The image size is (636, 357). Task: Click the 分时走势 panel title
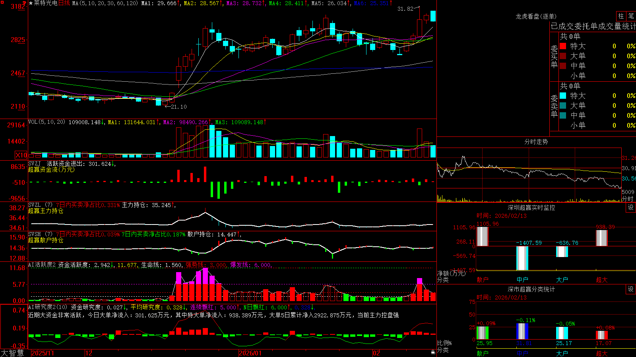(x=536, y=142)
